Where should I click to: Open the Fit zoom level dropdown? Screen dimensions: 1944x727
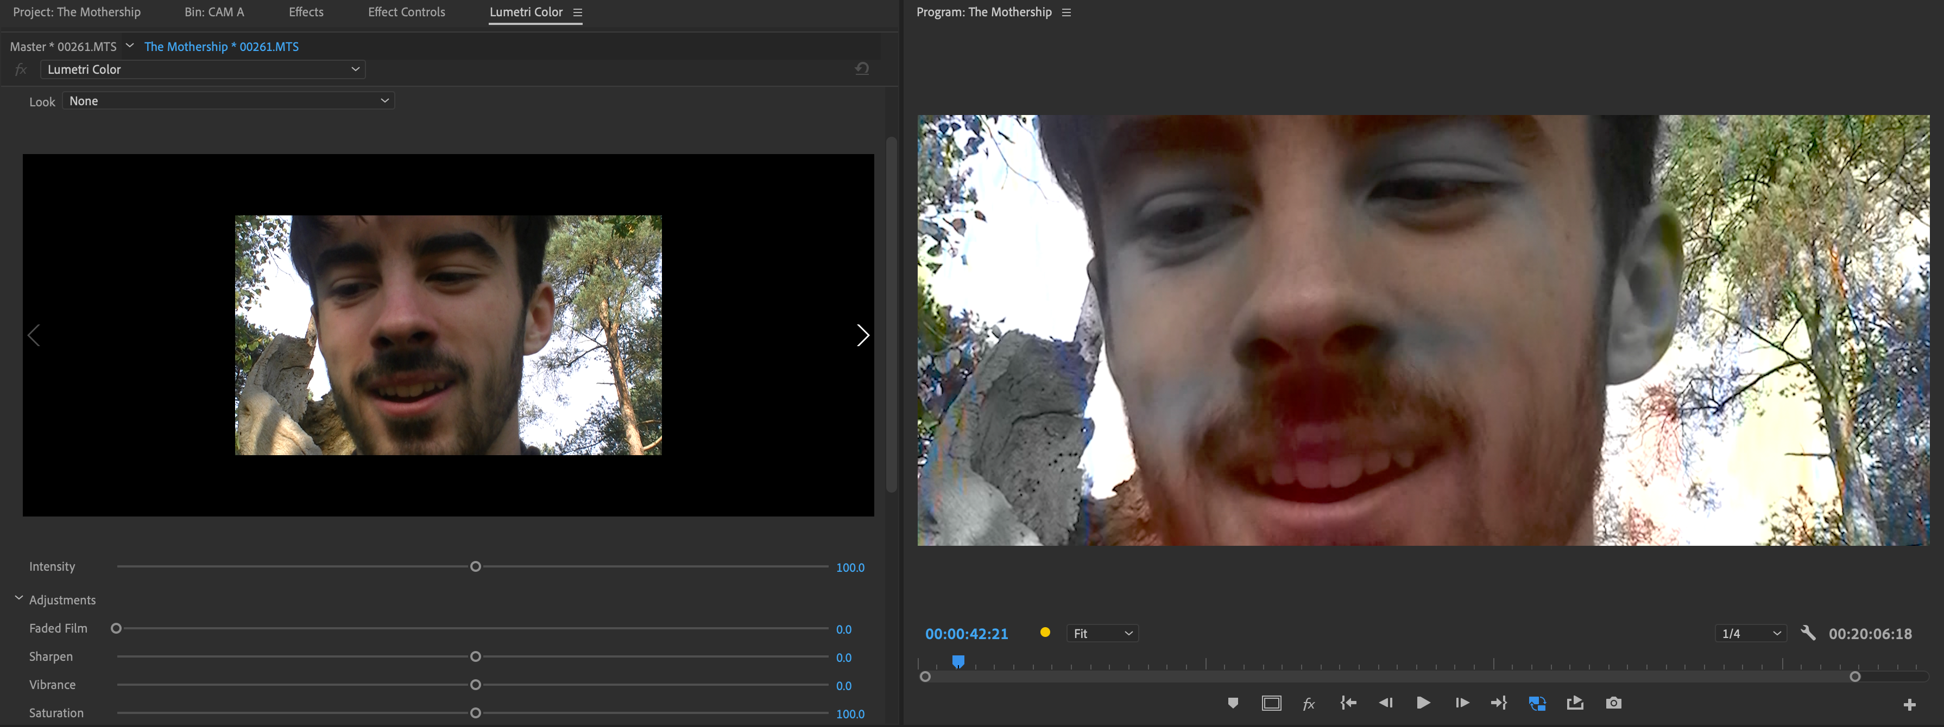tap(1102, 634)
